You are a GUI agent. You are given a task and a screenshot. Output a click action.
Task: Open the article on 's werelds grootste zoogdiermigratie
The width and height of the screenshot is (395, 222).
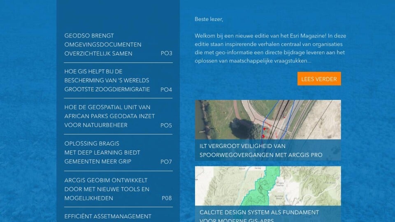point(107,80)
